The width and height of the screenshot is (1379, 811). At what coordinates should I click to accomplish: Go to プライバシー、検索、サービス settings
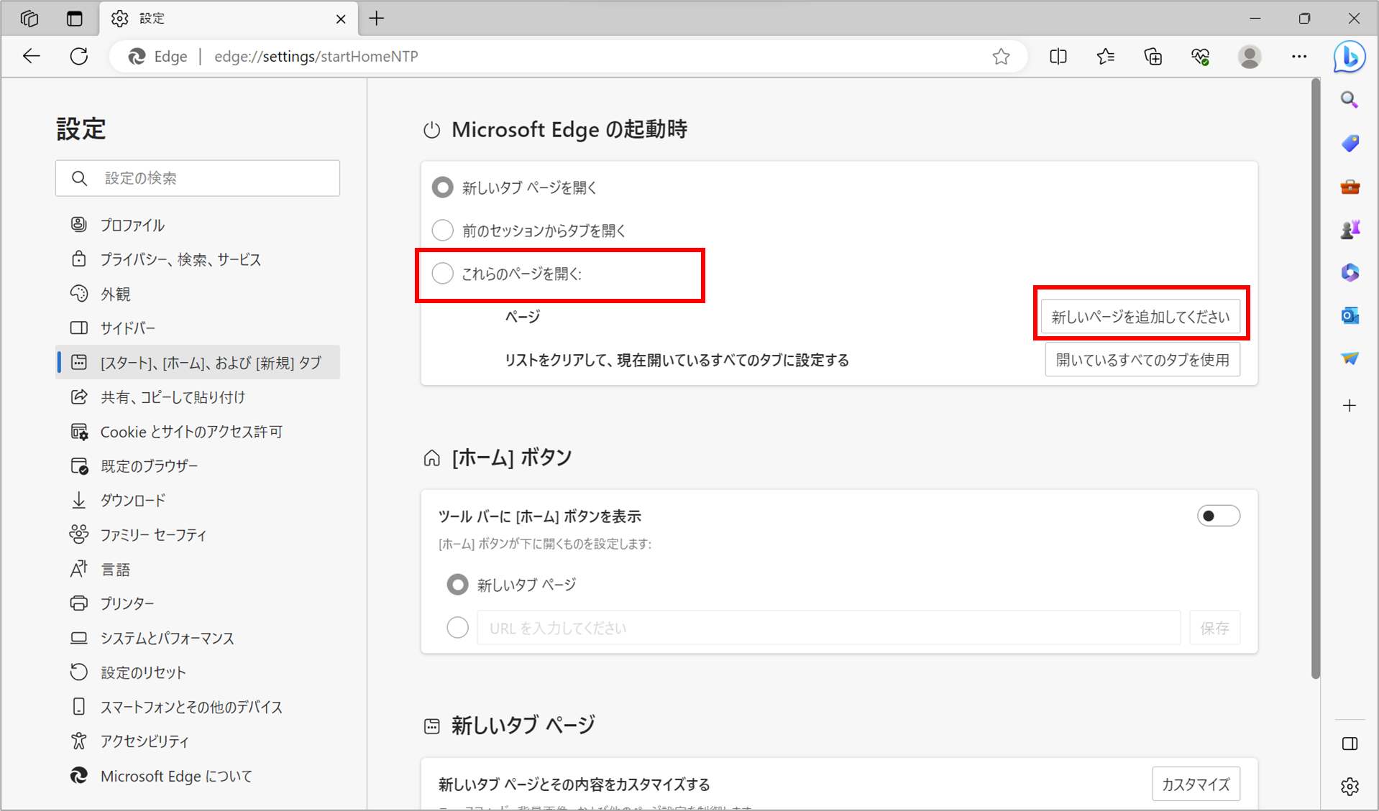point(180,259)
